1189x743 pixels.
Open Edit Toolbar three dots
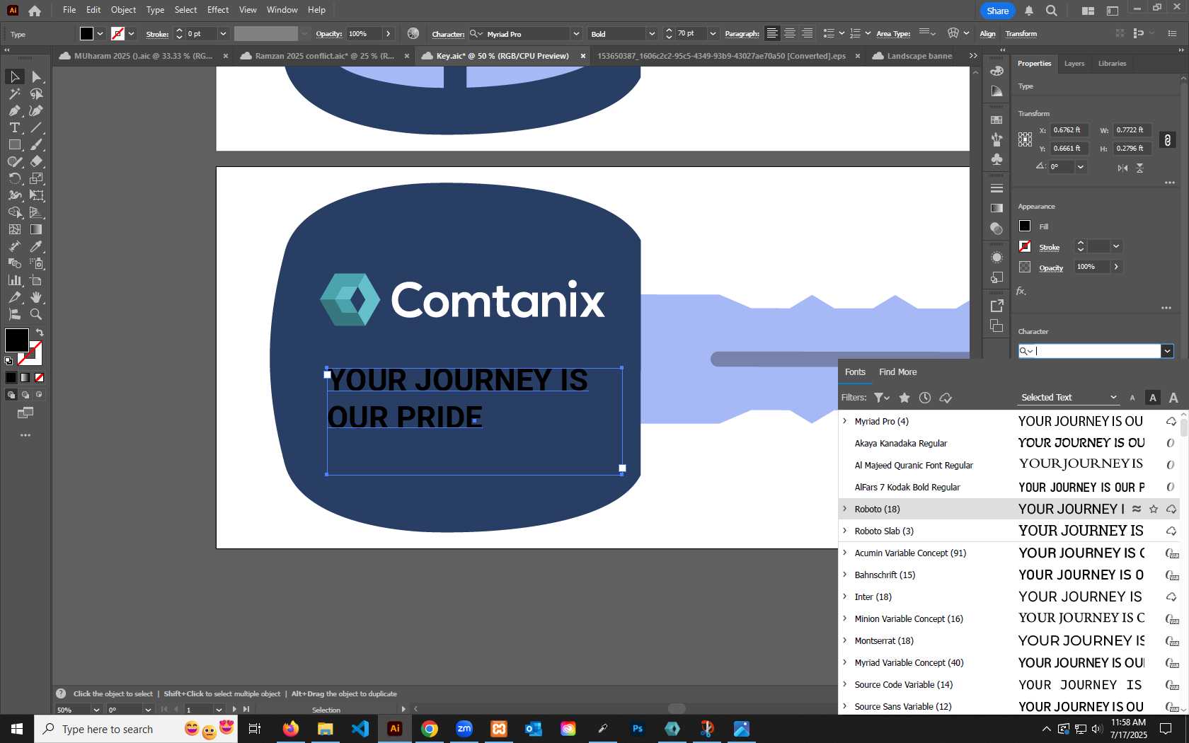point(25,435)
